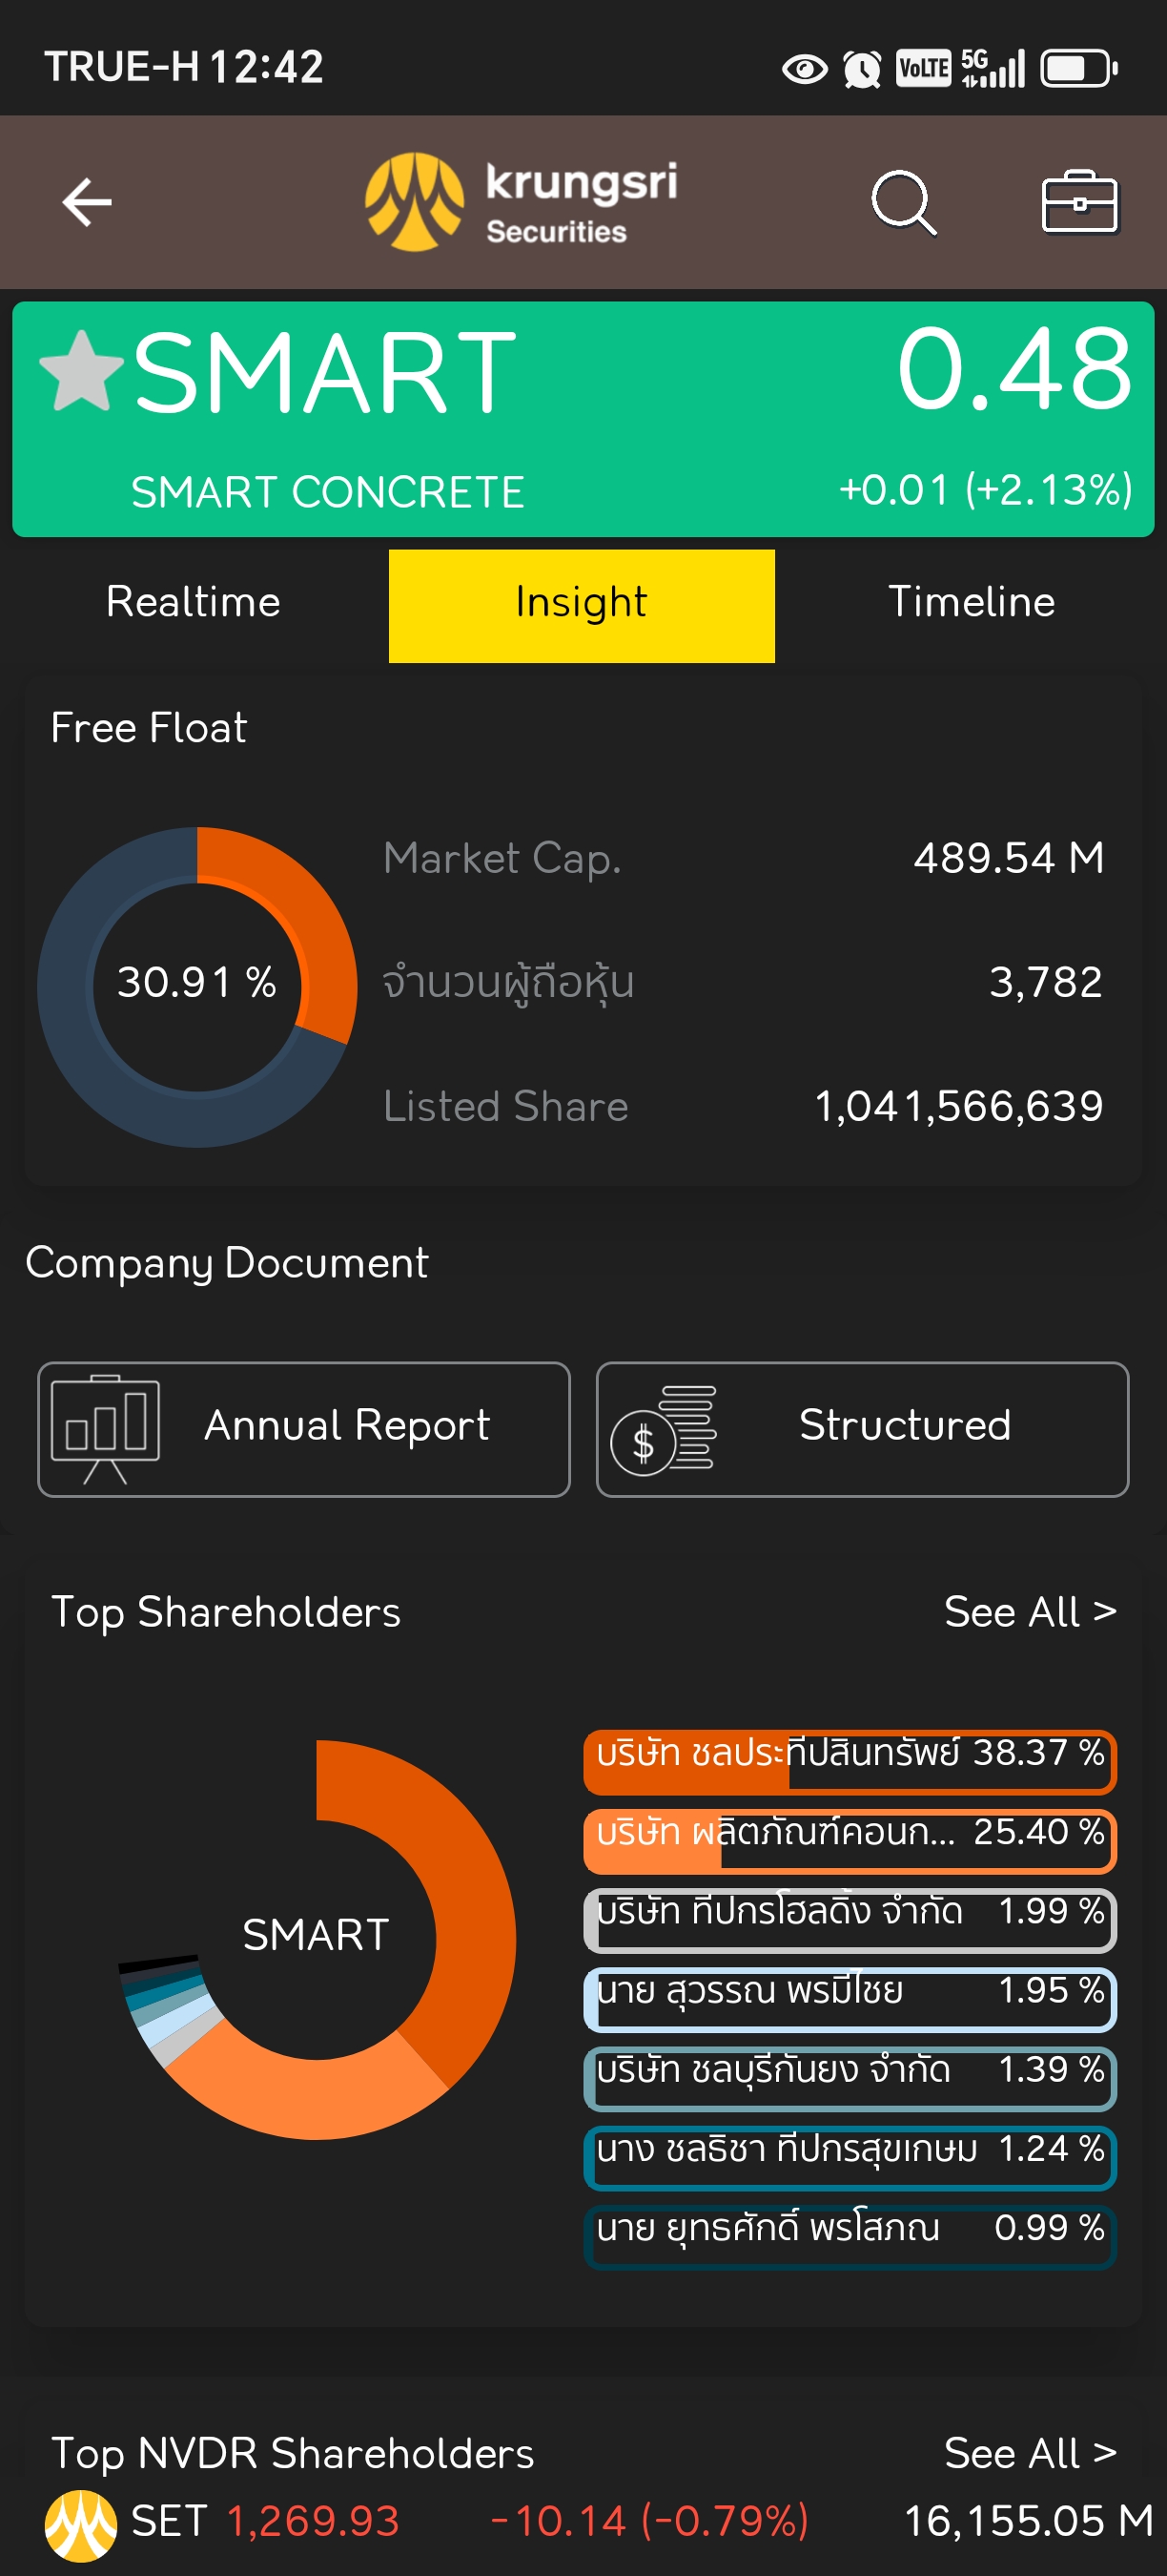Tap the Annual Report presentation icon

pos(105,1428)
